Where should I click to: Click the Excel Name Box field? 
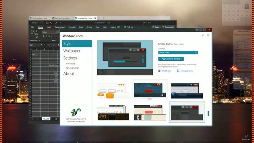[35, 45]
